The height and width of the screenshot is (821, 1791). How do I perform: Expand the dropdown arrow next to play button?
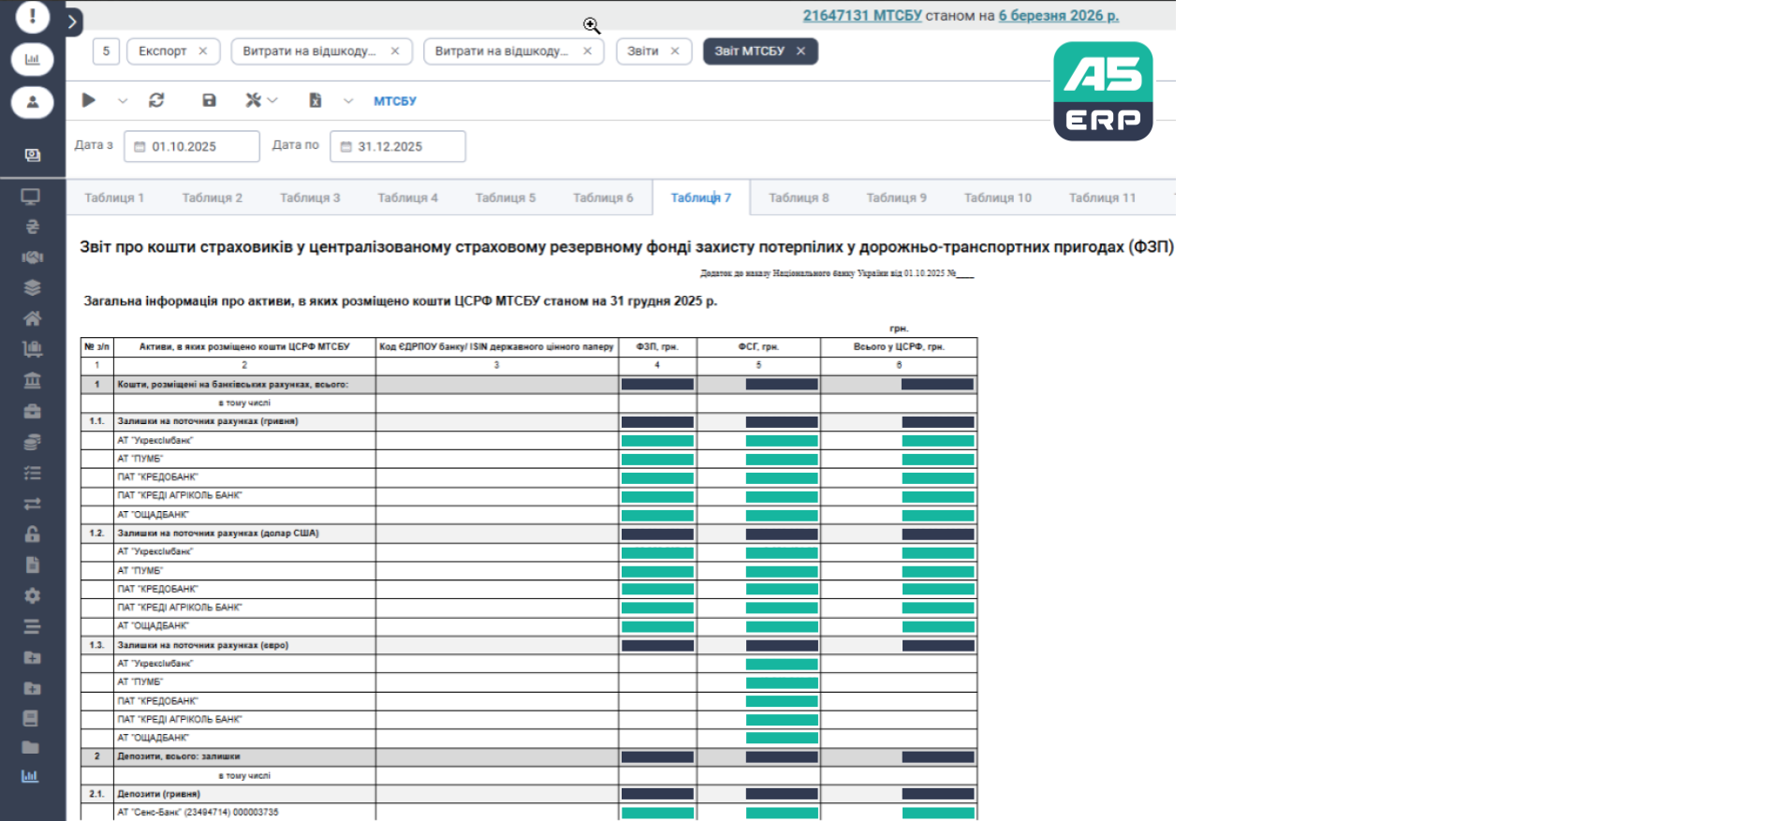[x=123, y=101]
